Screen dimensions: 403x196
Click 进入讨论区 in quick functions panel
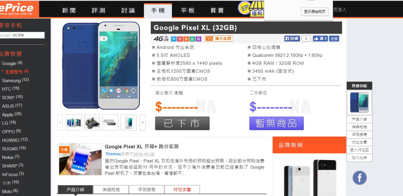coord(359,150)
